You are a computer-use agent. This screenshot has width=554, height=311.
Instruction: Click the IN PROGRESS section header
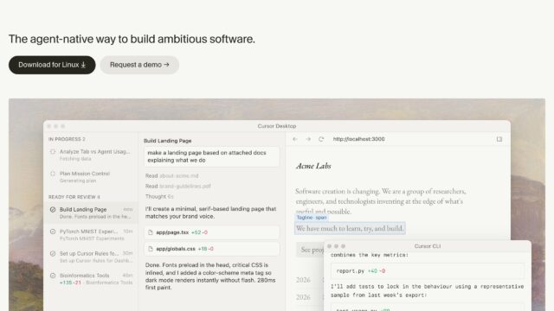(67, 139)
